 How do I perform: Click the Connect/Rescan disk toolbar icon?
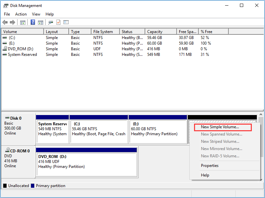coord(50,22)
